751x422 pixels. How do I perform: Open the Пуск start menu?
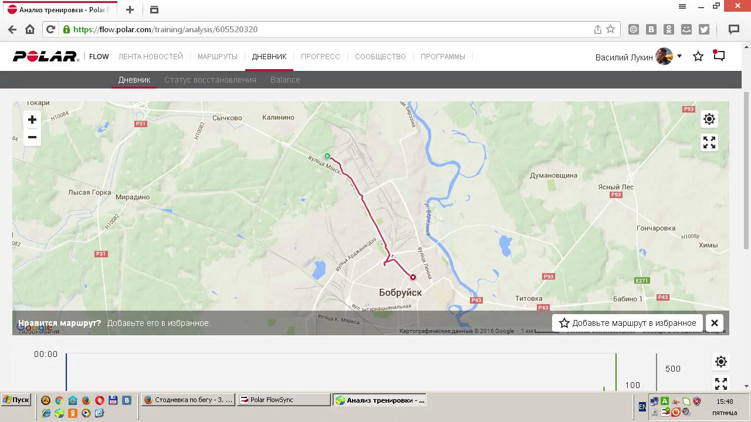click(16, 400)
